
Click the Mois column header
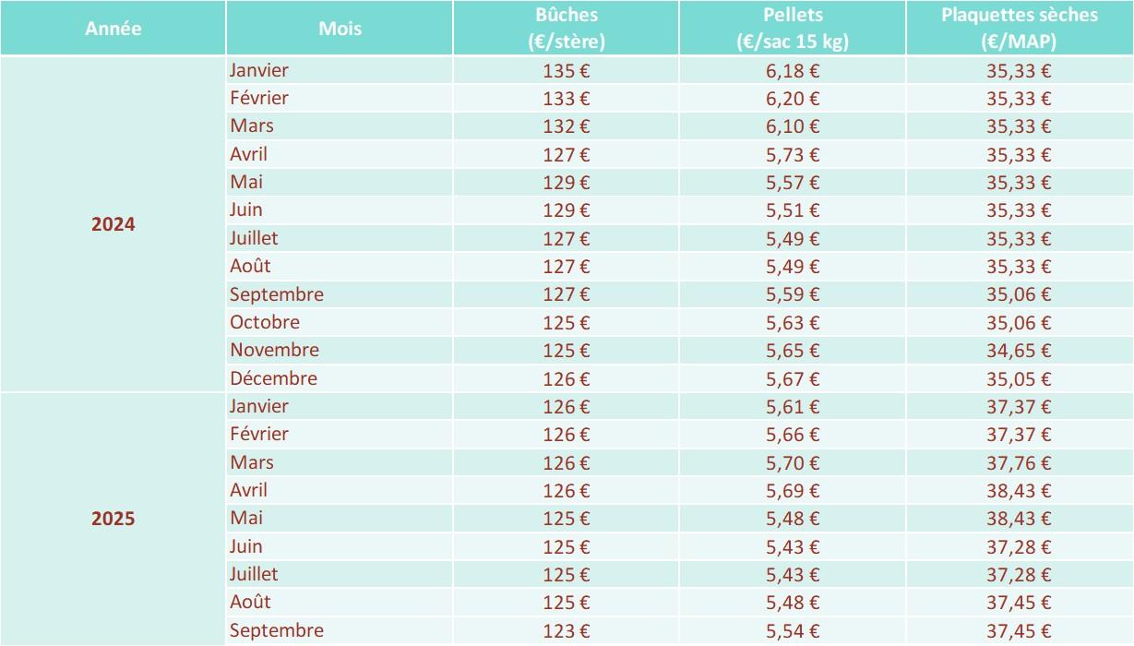340,28
